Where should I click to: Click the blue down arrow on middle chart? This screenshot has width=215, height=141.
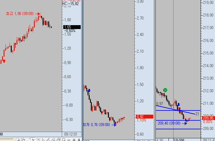pos(89,90)
